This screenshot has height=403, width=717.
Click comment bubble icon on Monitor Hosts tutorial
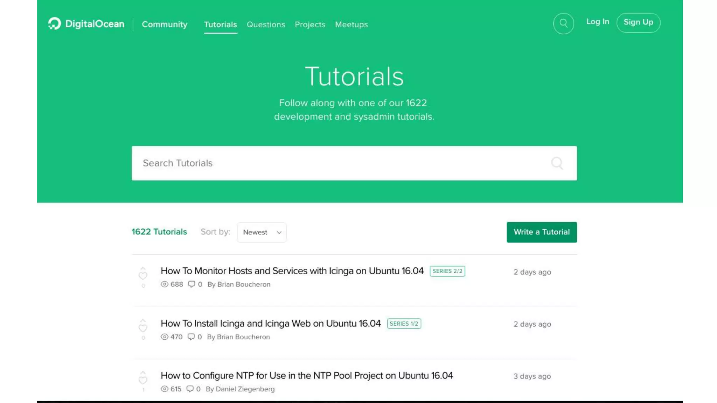click(x=192, y=284)
